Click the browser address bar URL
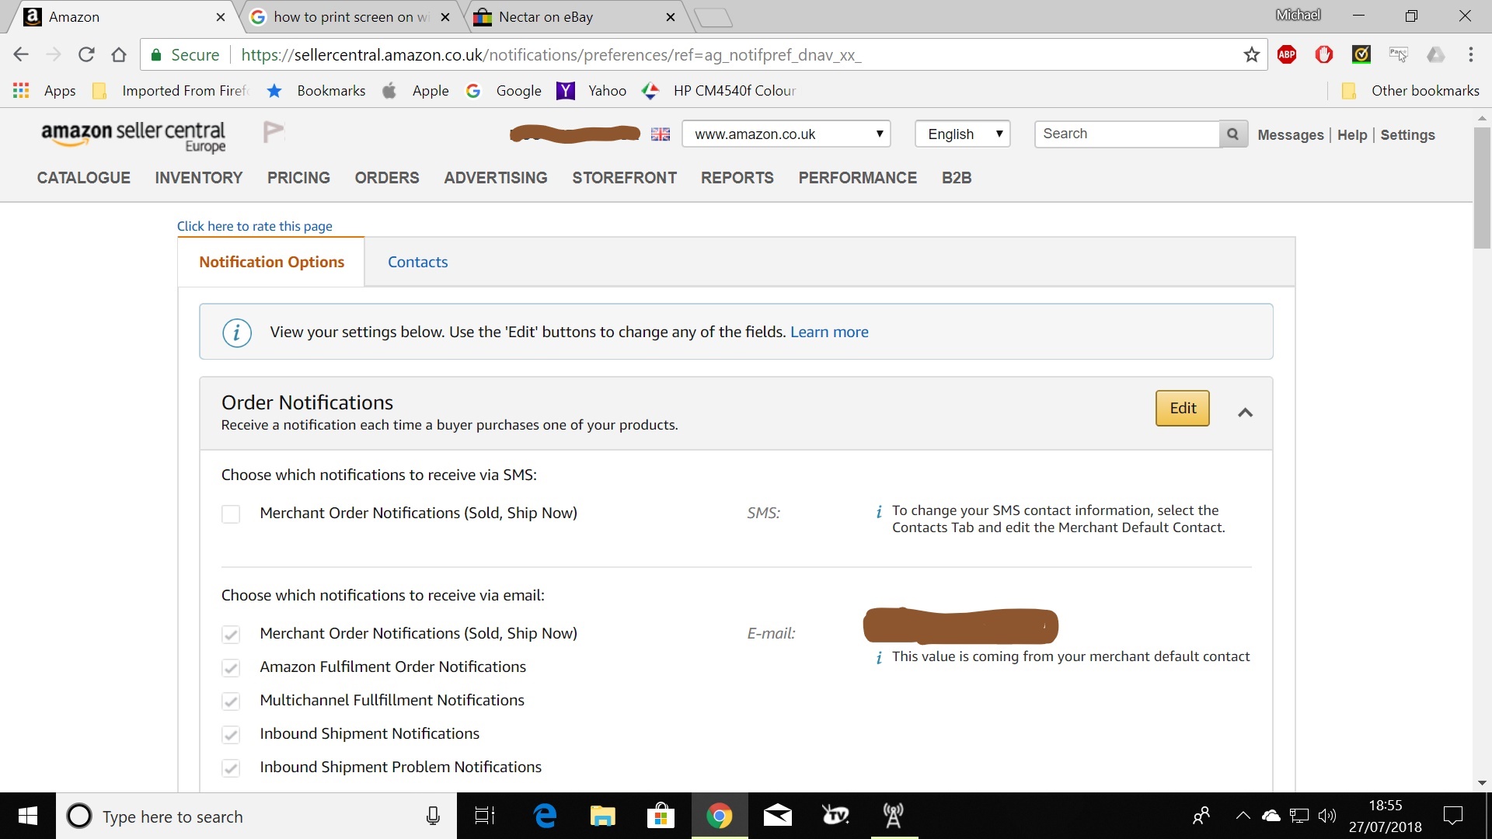The image size is (1492, 839). point(551,55)
